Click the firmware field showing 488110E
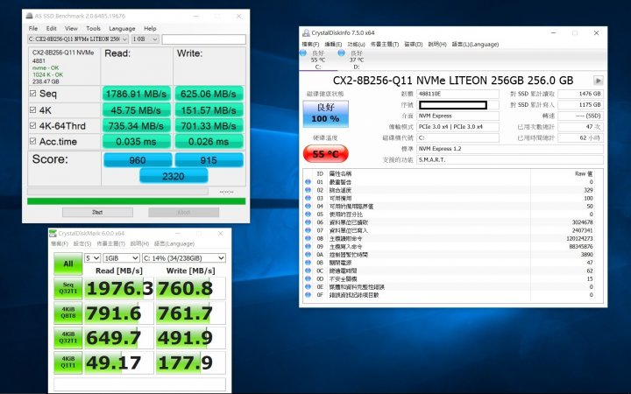 pos(458,94)
